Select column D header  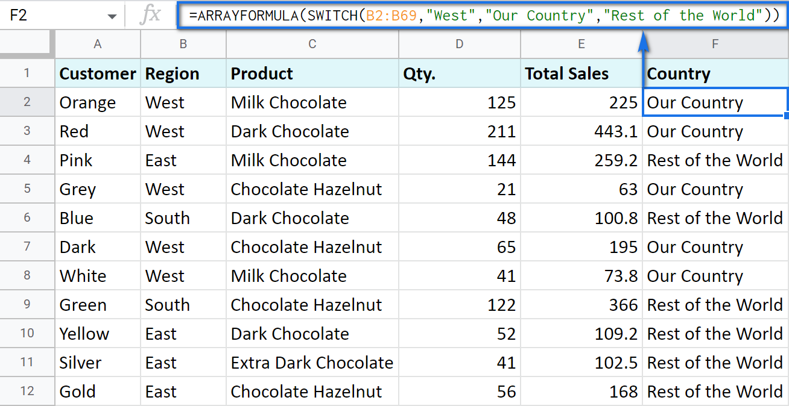(x=460, y=44)
